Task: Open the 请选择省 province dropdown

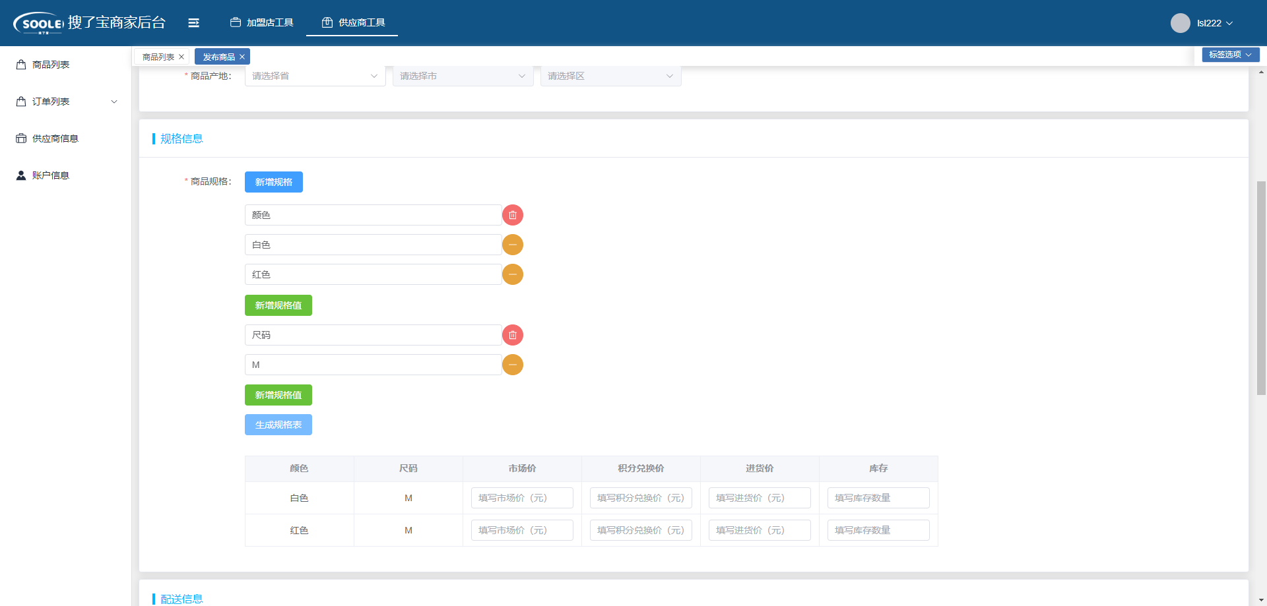Action: coord(315,76)
